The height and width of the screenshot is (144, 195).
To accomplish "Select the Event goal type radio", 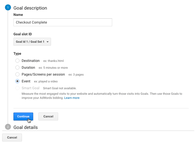I will (x=17, y=81).
